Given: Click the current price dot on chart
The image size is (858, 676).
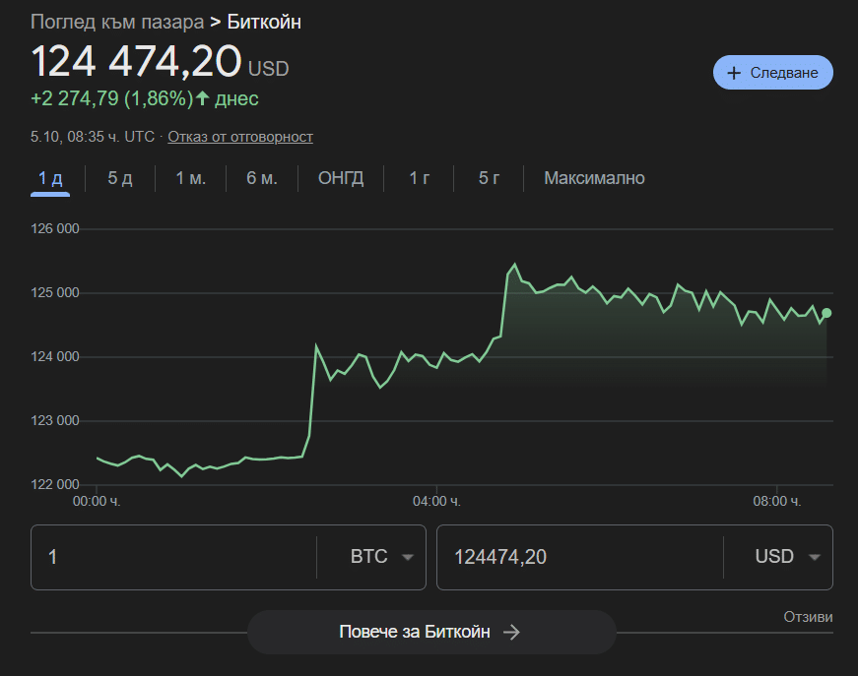Looking at the screenshot, I should pos(826,313).
